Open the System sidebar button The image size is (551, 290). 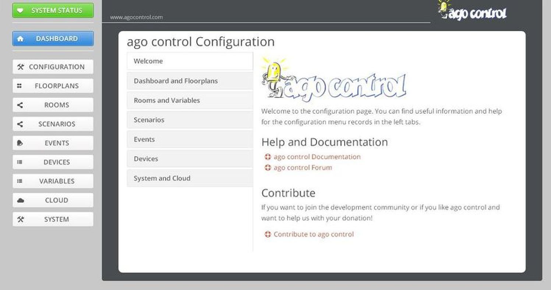[53, 219]
